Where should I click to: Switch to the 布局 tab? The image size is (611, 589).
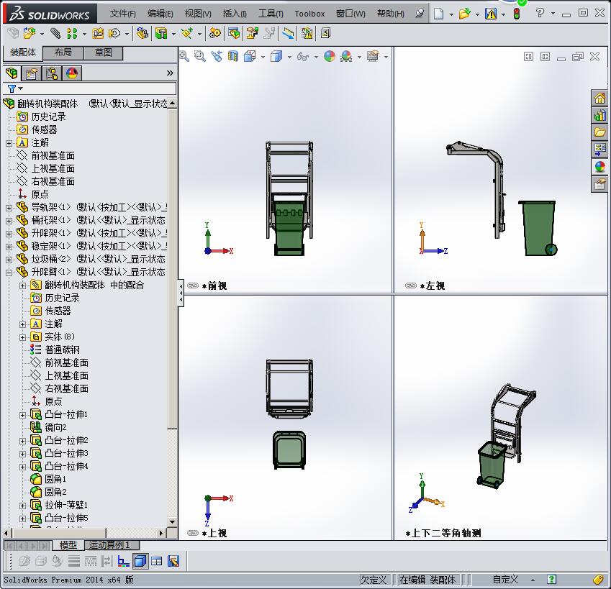click(63, 52)
